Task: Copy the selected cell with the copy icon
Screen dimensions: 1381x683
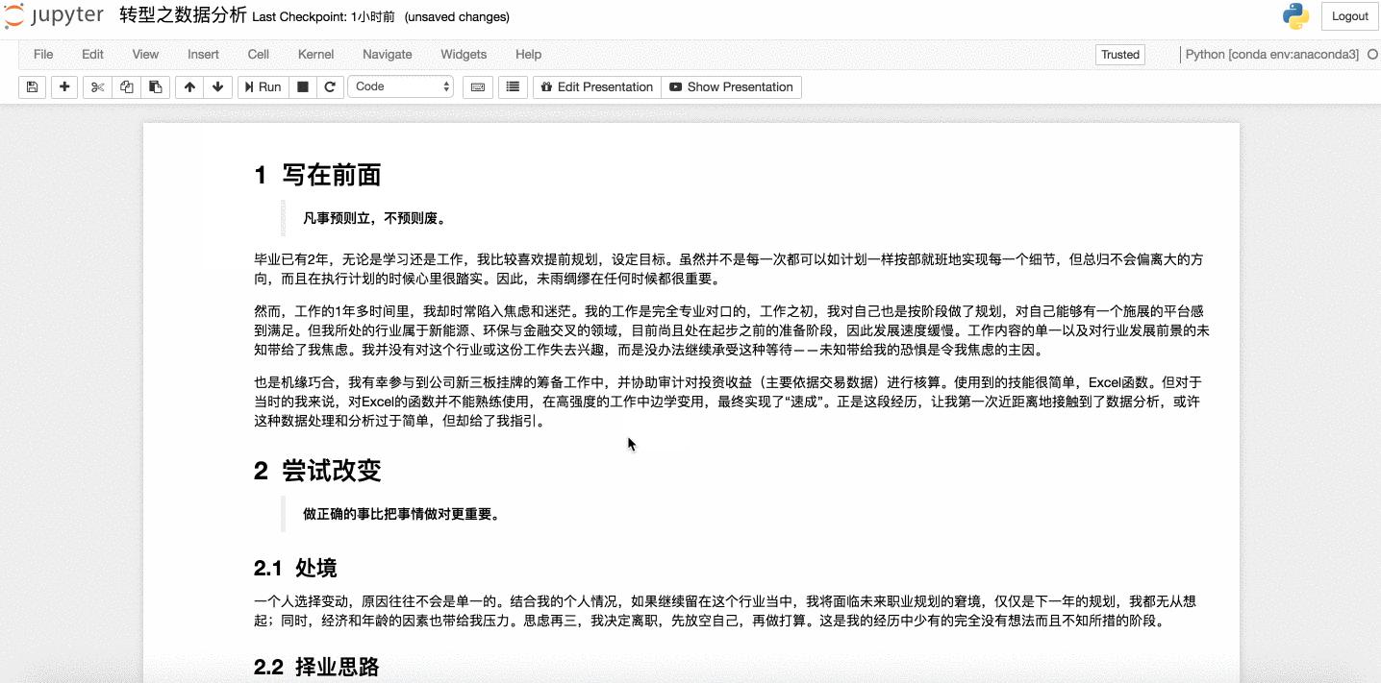Action: pyautogui.click(x=125, y=86)
